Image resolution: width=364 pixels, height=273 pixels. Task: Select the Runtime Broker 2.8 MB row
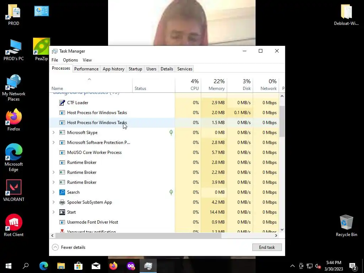click(164, 162)
